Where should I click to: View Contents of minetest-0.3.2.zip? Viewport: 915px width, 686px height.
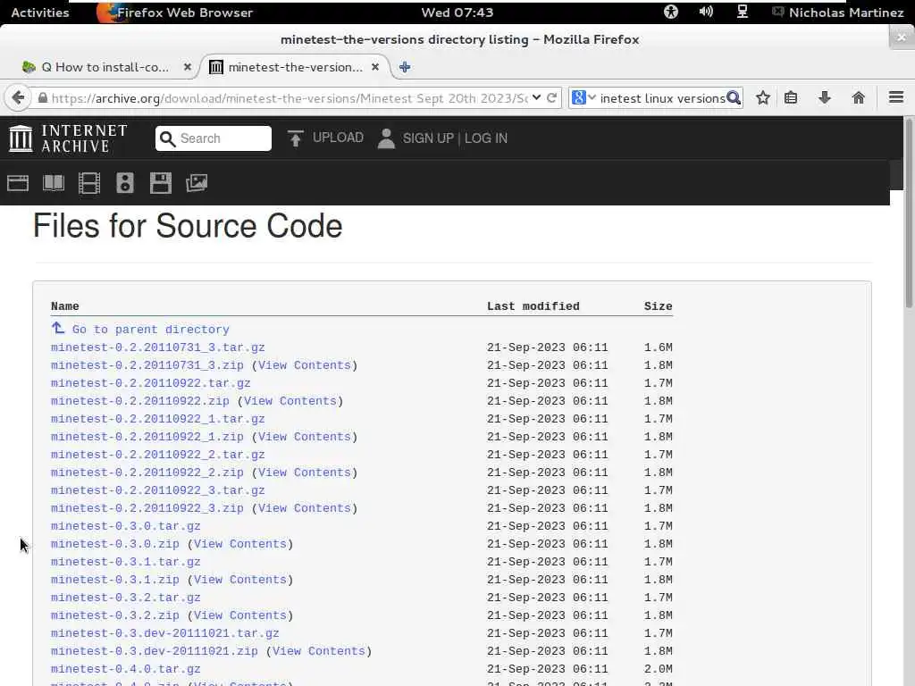tap(239, 615)
